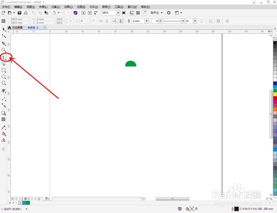Select the Shape edit tool

pos(4,36)
